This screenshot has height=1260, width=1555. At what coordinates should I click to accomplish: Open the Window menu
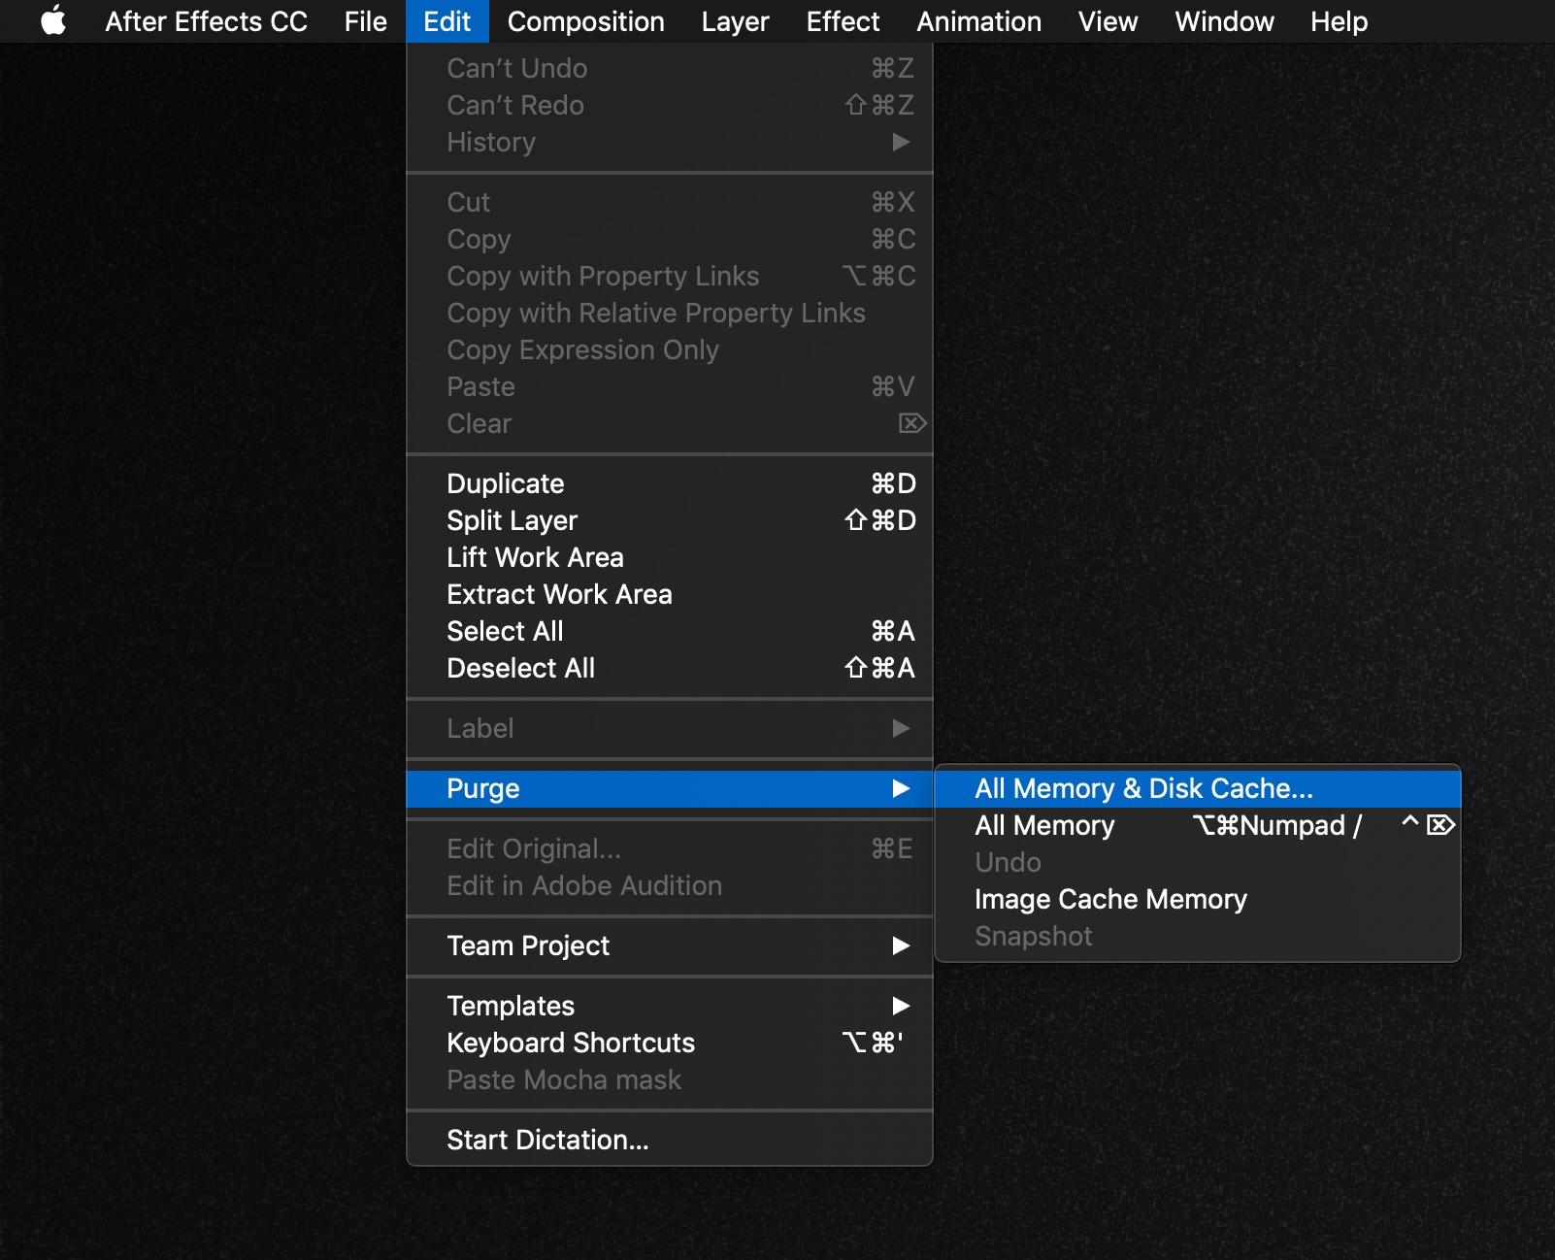tap(1224, 21)
